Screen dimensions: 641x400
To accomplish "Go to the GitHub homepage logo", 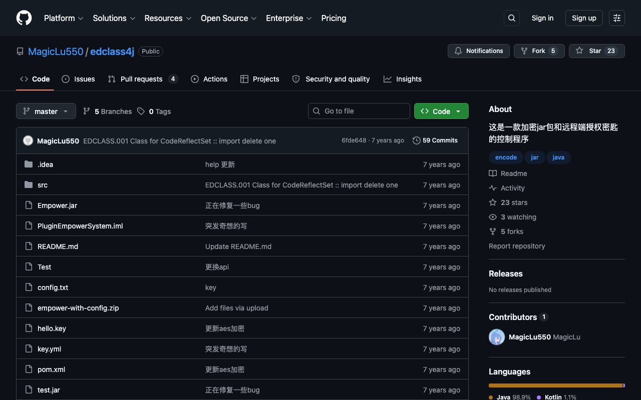I will (24, 18).
